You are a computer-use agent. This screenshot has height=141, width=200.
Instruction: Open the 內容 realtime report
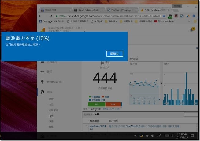pyautogui.click(x=51, y=116)
